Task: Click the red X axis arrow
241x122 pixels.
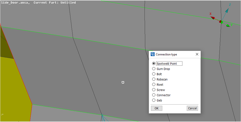Action: [213, 18]
